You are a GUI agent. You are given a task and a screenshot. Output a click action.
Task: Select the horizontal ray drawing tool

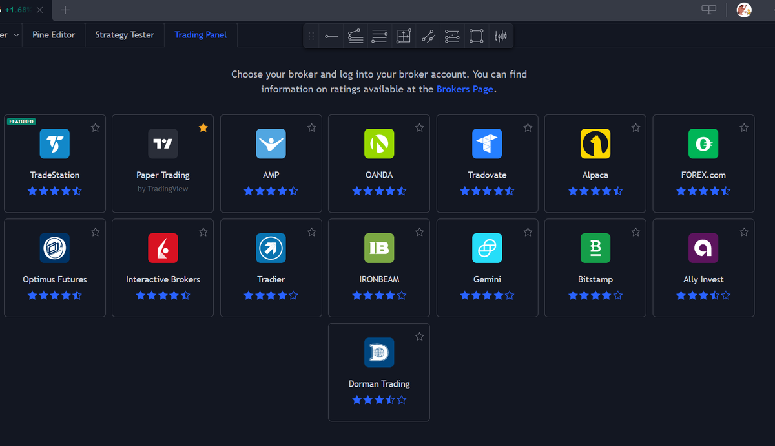pos(331,36)
